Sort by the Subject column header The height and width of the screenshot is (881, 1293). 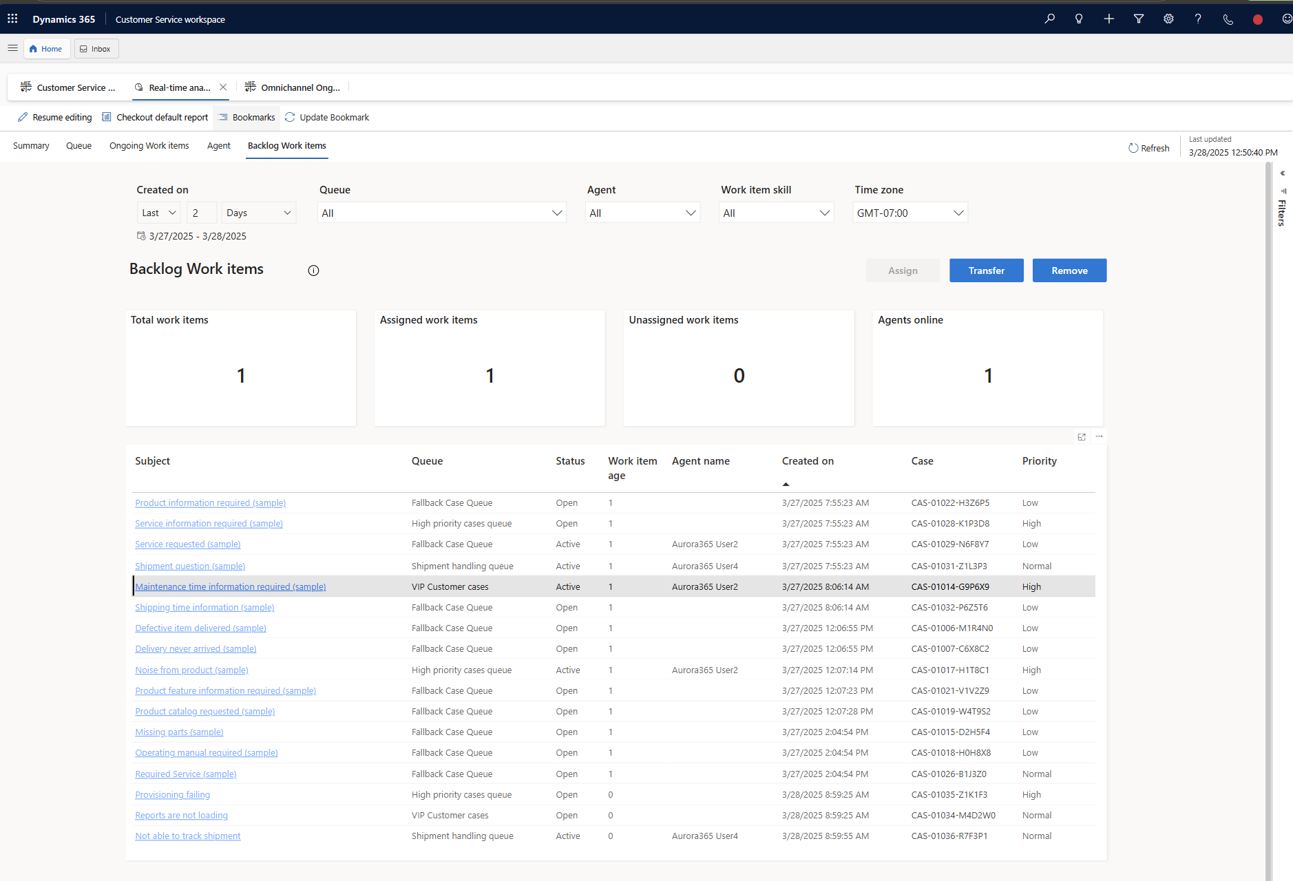click(152, 461)
